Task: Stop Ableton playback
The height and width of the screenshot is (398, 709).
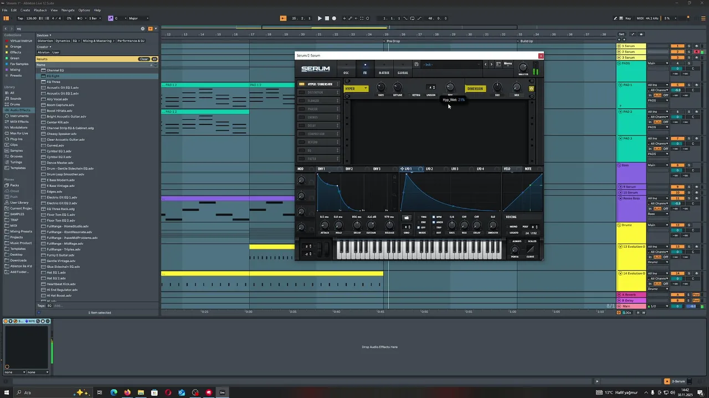Action: (327, 18)
